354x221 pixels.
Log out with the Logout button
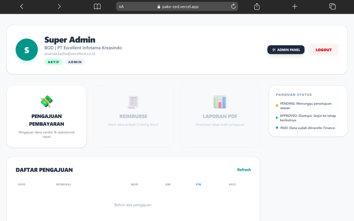(x=324, y=50)
